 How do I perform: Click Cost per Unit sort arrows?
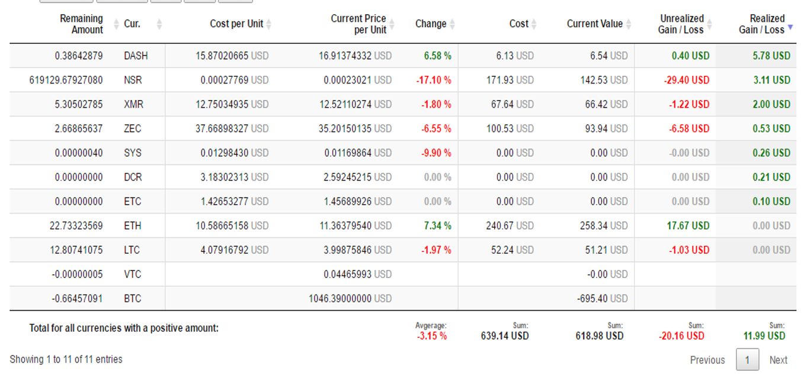tap(268, 24)
